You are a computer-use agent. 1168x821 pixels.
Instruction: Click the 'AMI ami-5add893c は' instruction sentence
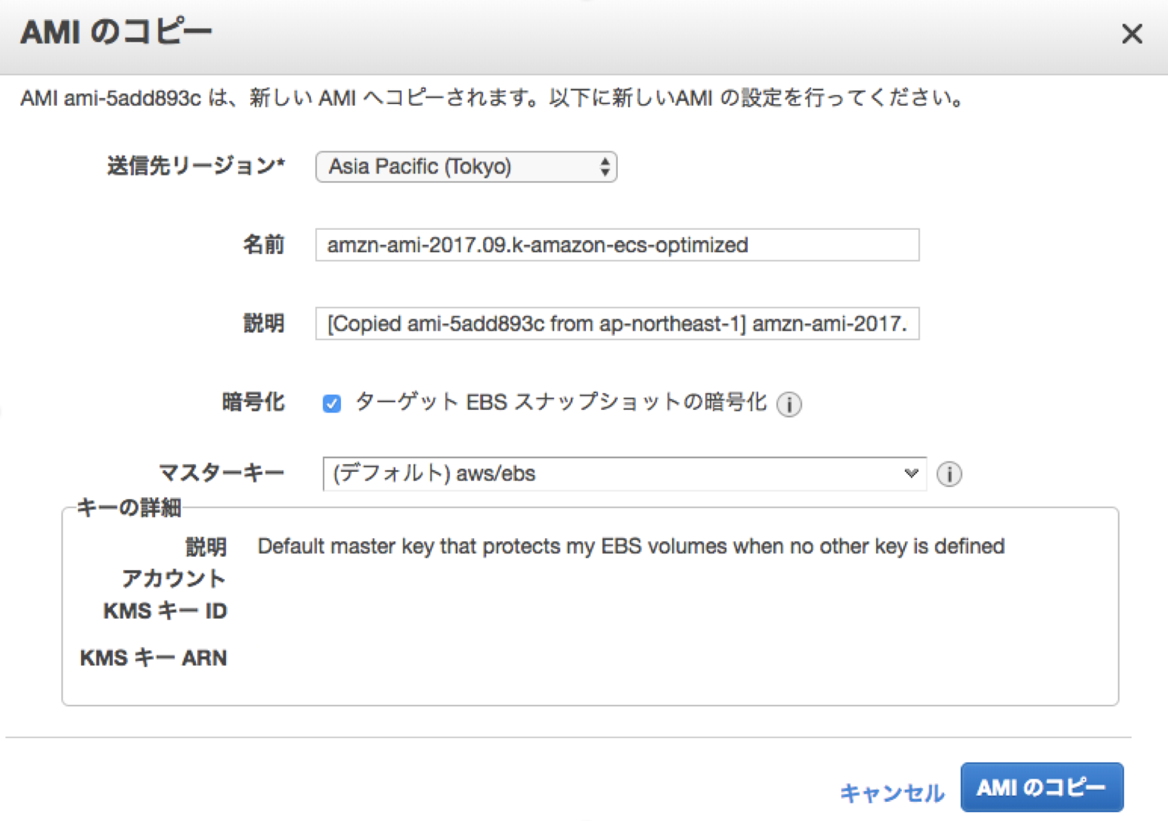click(x=491, y=98)
